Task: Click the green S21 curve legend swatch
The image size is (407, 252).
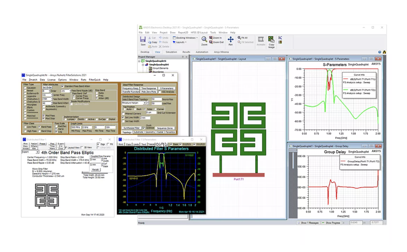Action: 346,90
